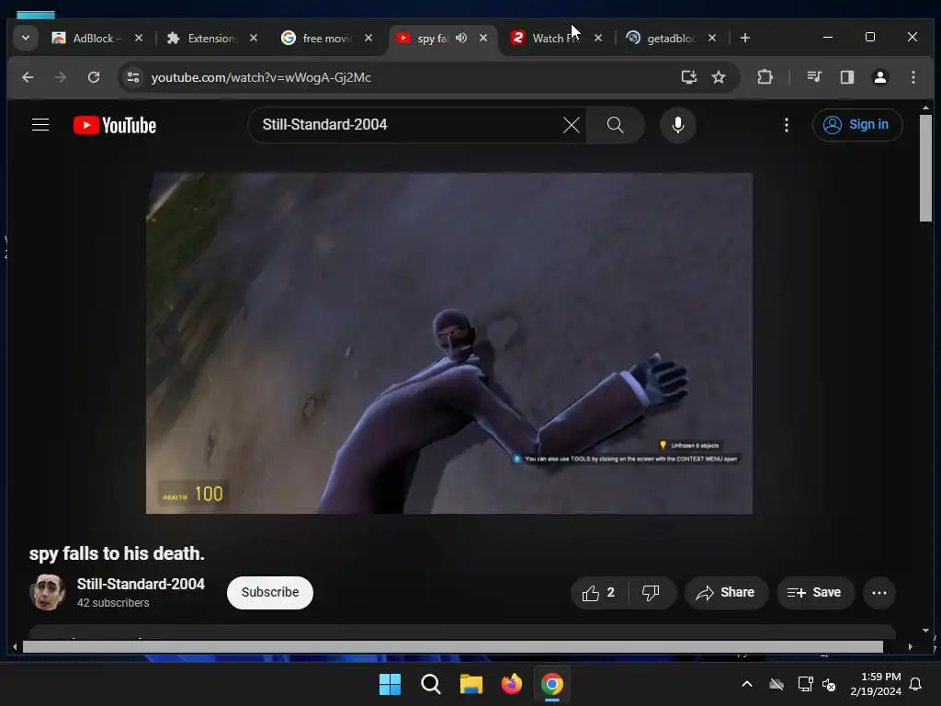The height and width of the screenshot is (706, 941).
Task: Open Still-Standard-2004 channel avatar
Action: click(48, 592)
